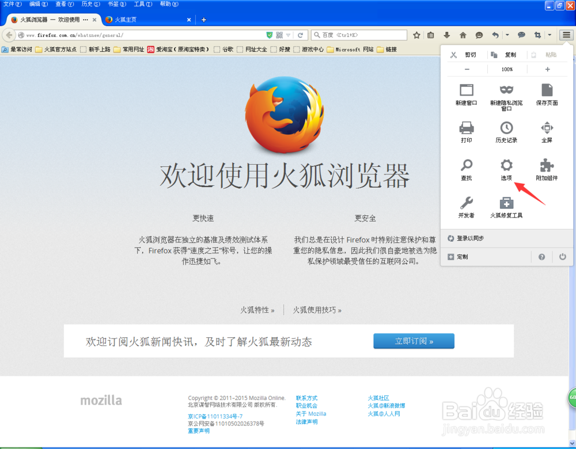This screenshot has width=576, height=449.
Task: Click 定制 (Customize) in menu panel
Action: [x=458, y=257]
